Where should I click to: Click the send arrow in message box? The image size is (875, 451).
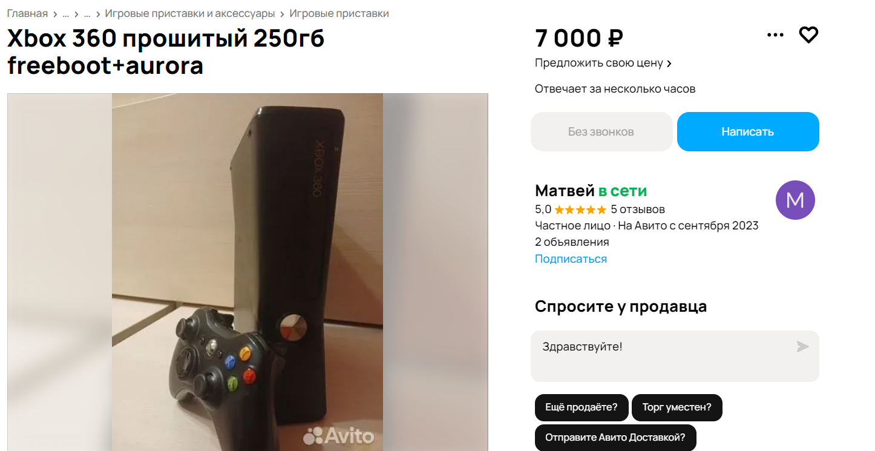(x=802, y=347)
